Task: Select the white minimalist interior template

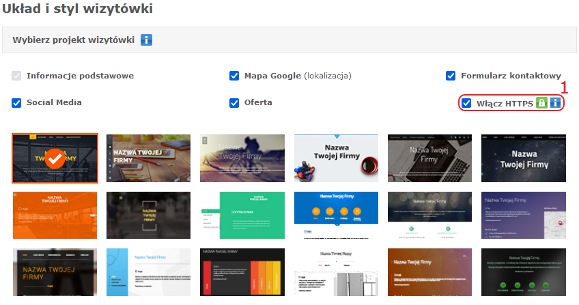Action: [336, 272]
